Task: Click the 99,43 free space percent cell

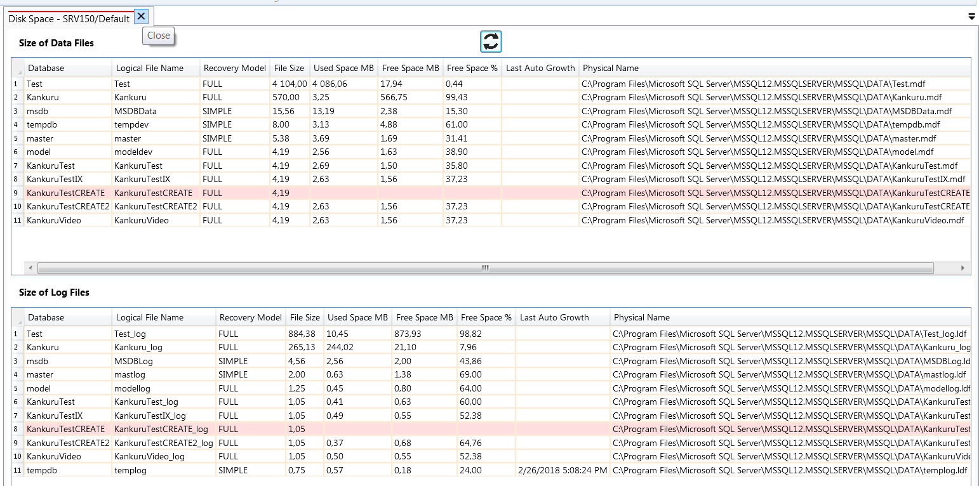Action: click(x=472, y=97)
